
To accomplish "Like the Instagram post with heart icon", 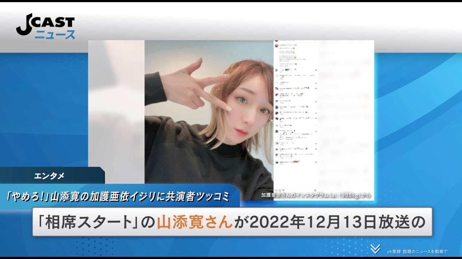I will [276, 190].
